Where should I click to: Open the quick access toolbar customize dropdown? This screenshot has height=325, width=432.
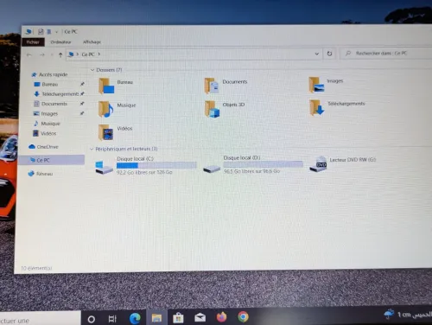[56, 32]
